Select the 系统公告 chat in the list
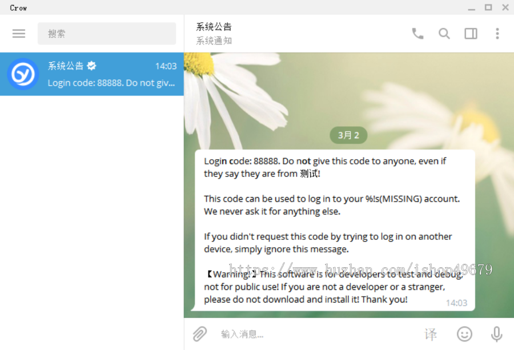Screen dimensions: 514x350 (92, 74)
